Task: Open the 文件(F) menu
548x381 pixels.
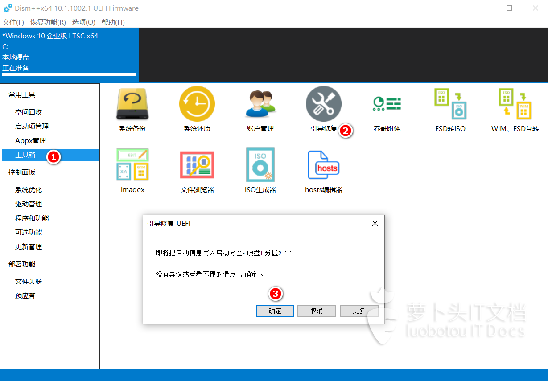Action: point(13,22)
